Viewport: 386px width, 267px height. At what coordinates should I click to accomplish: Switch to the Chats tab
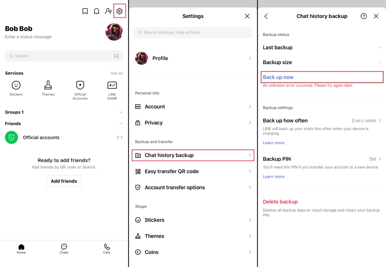pyautogui.click(x=64, y=249)
